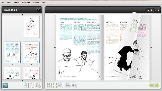Screen dimensions: 162x91
Task: Open the Navigation menu
Action: tap(26, 2)
